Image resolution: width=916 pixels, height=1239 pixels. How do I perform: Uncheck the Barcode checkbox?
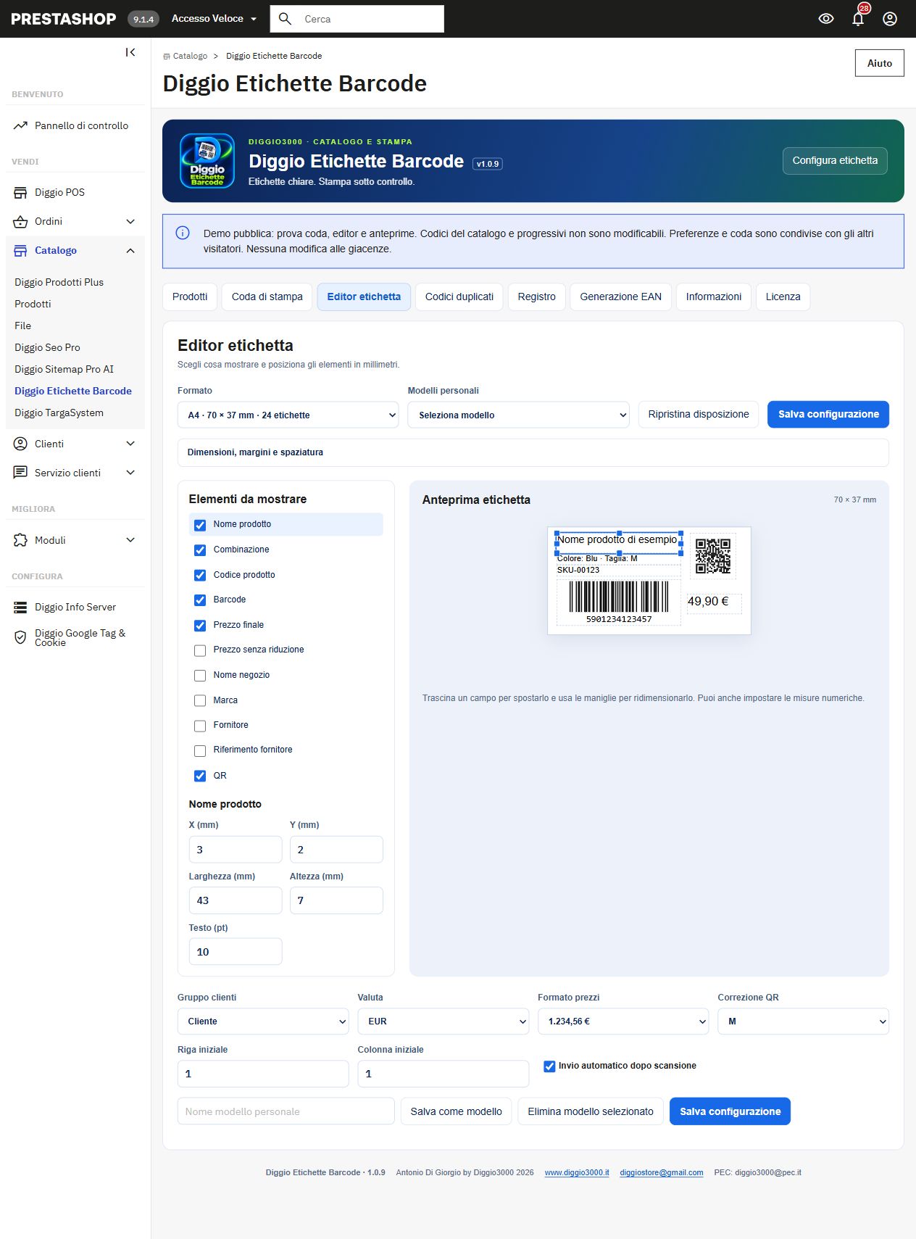[200, 600]
